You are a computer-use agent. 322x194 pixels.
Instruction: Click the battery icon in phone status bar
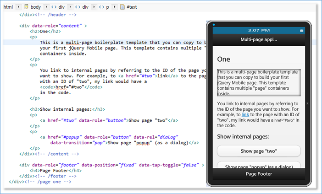tap(301, 30)
